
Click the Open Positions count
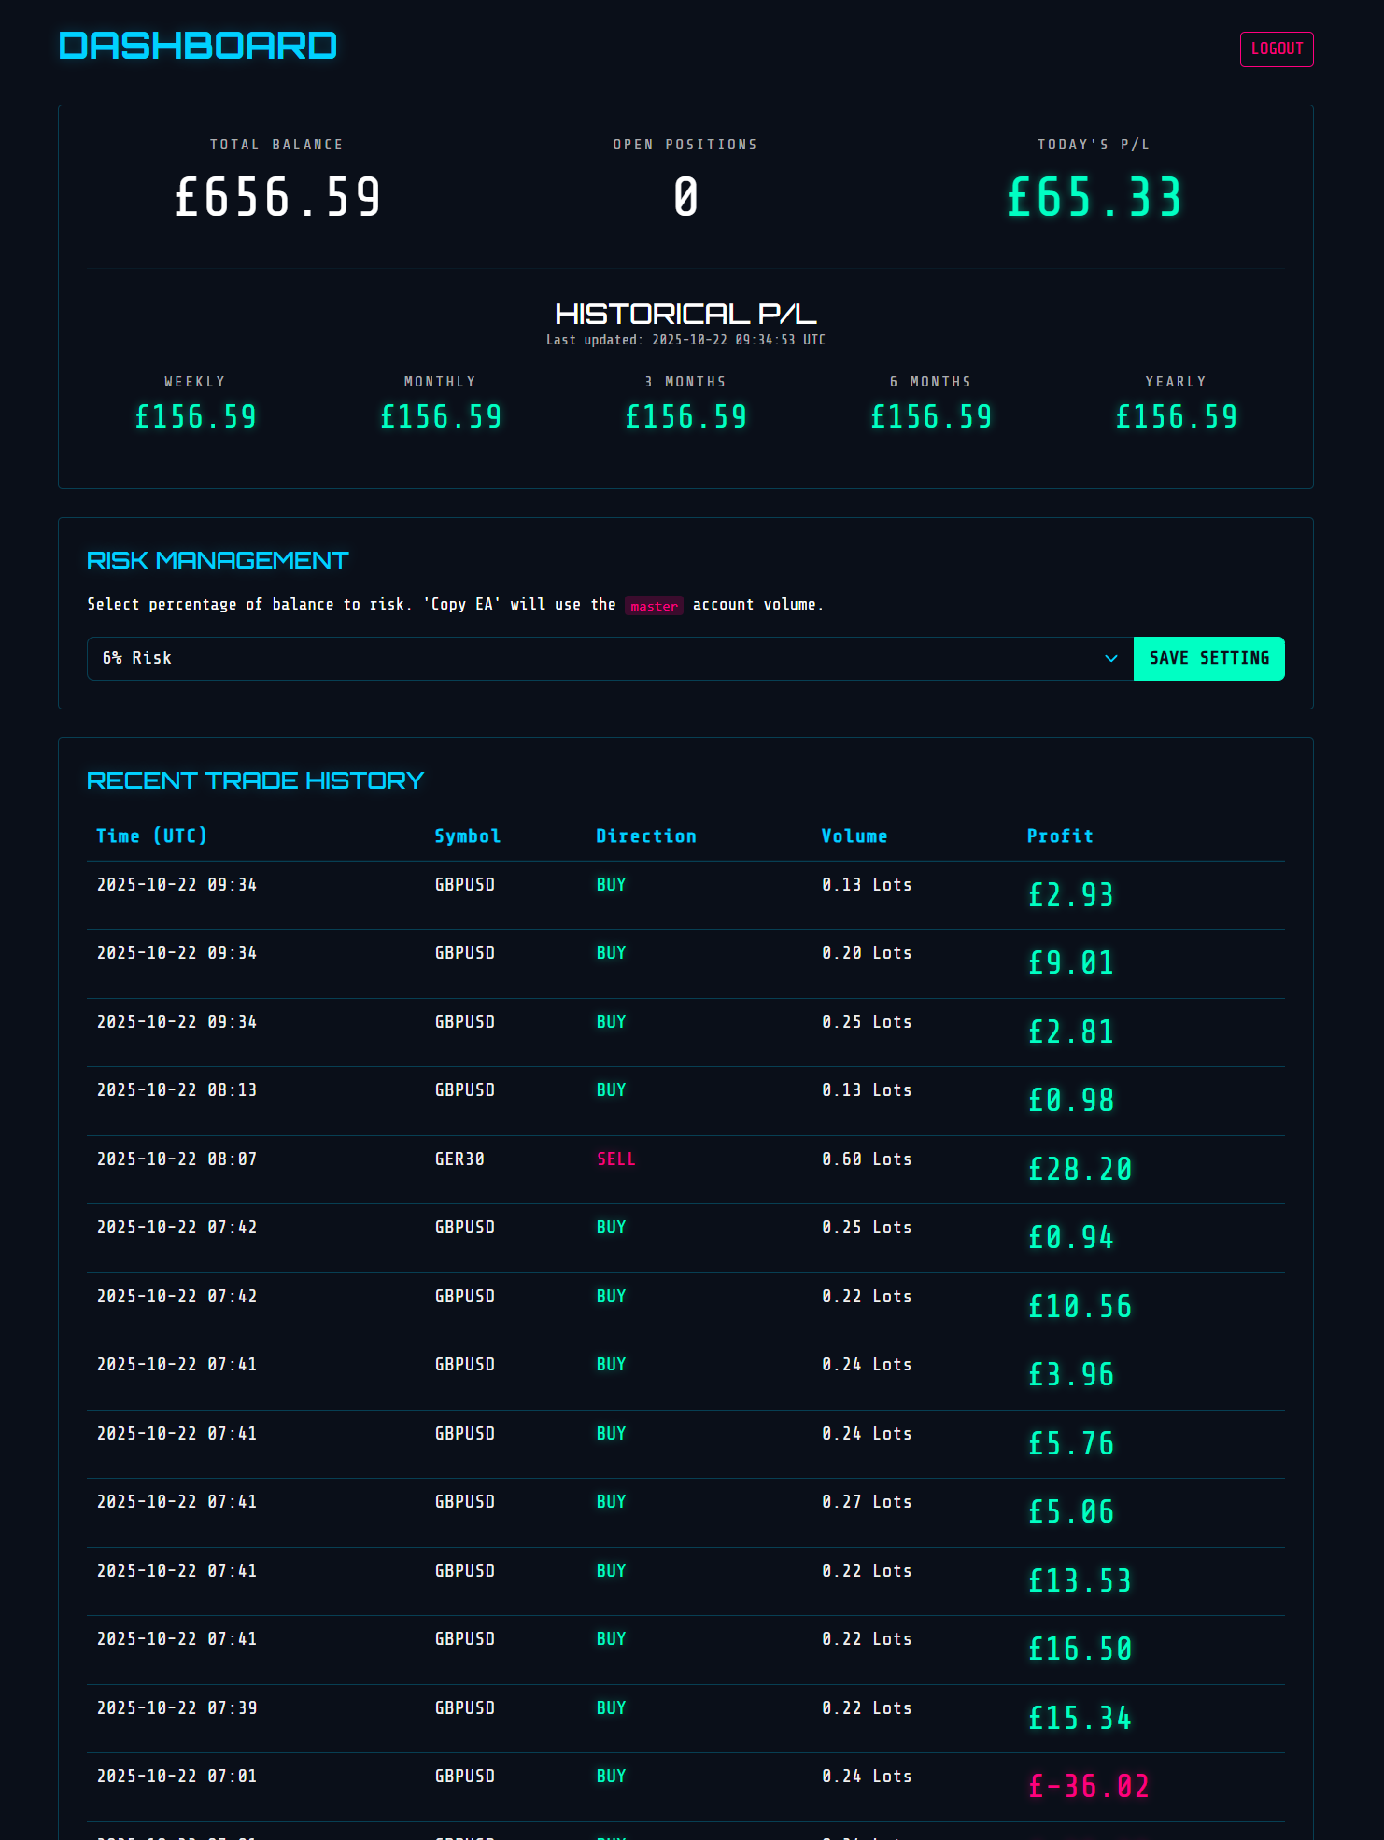pyautogui.click(x=685, y=198)
